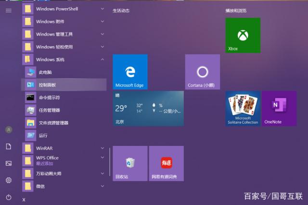The width and height of the screenshot is (308, 205).
Task: Click the Windows 系统 folder label
Action: (x=50, y=60)
